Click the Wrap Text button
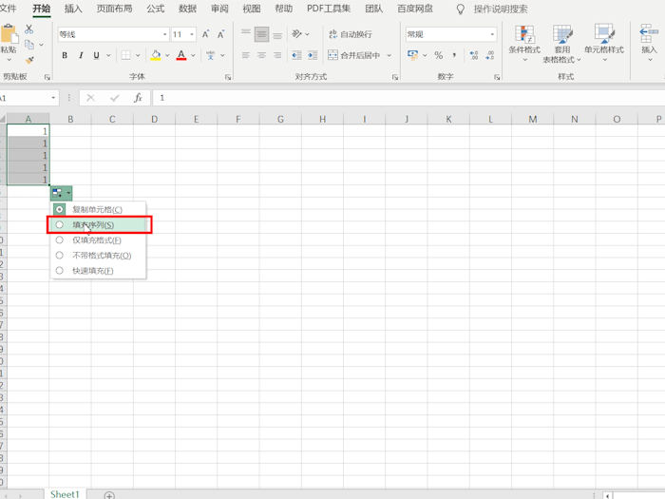Viewport: 665px width, 499px height. pyautogui.click(x=351, y=34)
